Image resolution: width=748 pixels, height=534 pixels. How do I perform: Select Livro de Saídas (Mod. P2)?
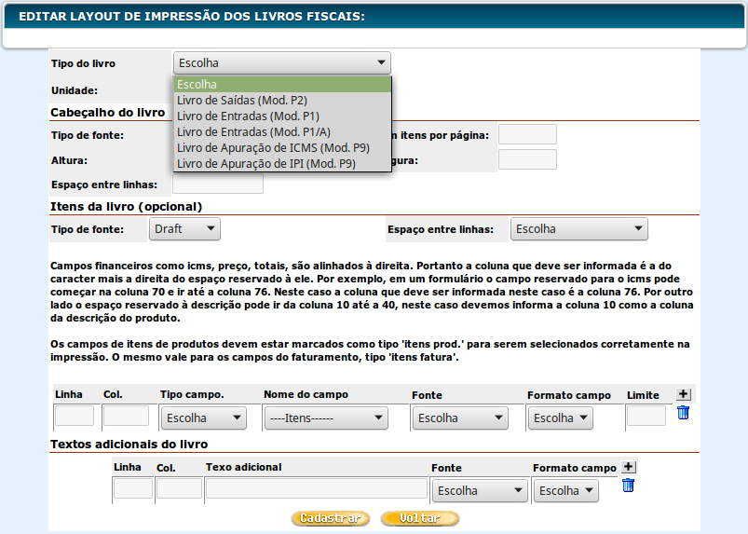pyautogui.click(x=242, y=101)
